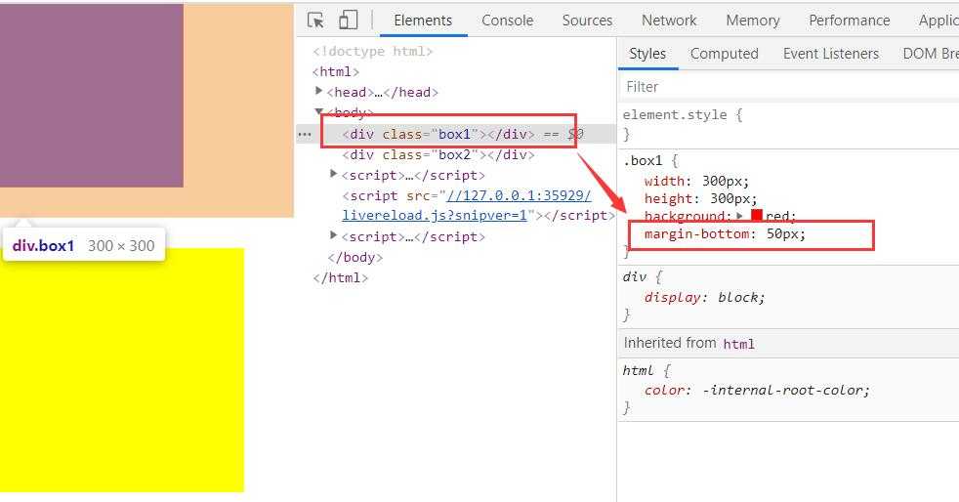Expand the first script element
This screenshot has height=502, width=959.
[333, 174]
